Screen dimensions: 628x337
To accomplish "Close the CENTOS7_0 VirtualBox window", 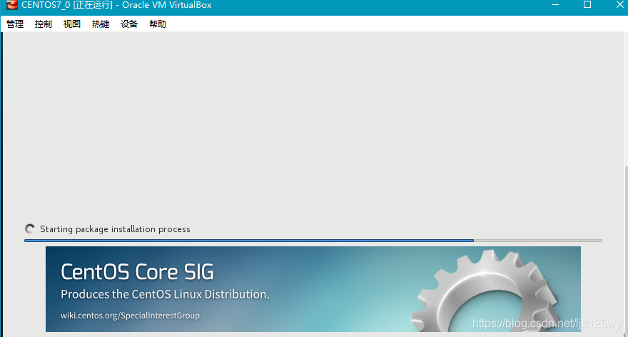I will pyautogui.click(x=619, y=5).
